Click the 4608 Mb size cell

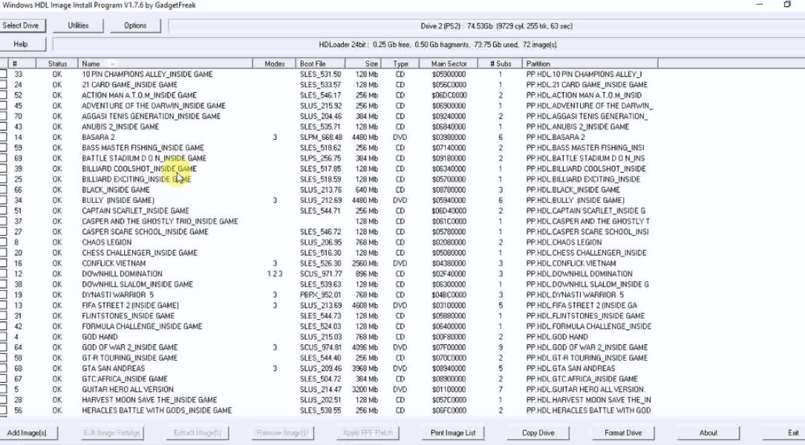pos(365,305)
